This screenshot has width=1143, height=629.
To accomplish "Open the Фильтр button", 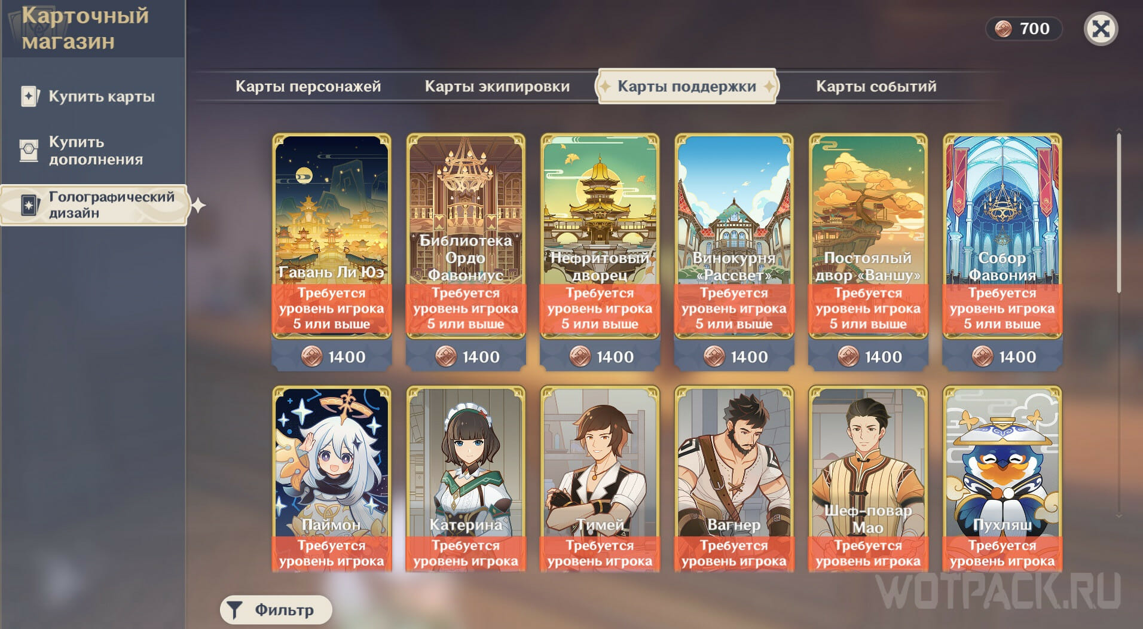I will tap(276, 610).
